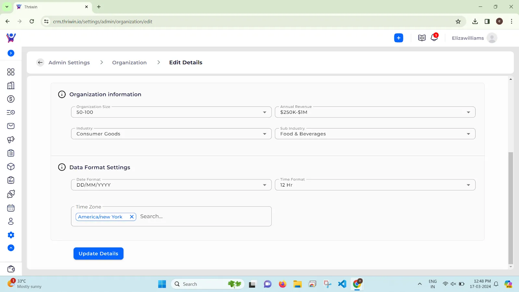Show hidden system tray icons chevron
Viewport: 519px width, 292px height.
(420, 284)
